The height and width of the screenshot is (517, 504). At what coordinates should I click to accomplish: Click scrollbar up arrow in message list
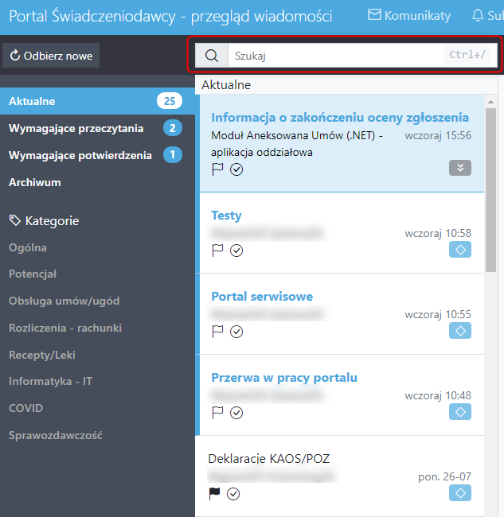tap(490, 102)
